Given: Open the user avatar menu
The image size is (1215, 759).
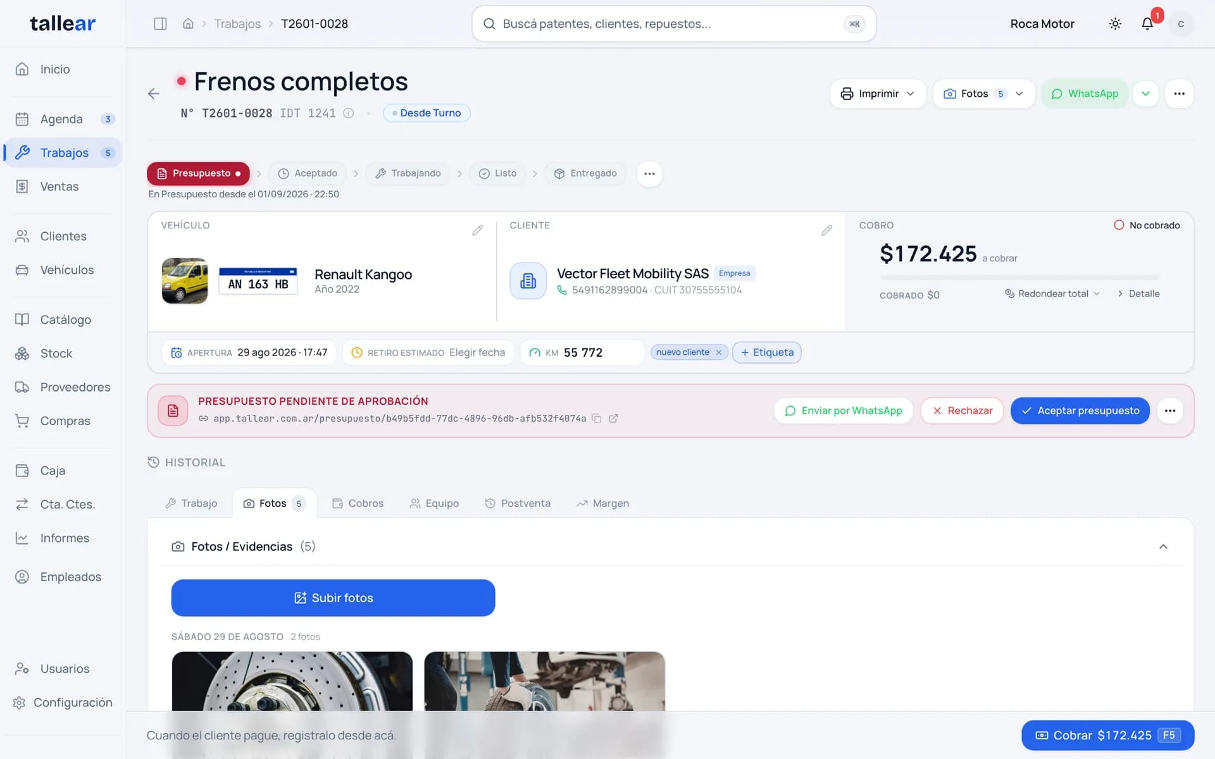Looking at the screenshot, I should click(1181, 23).
